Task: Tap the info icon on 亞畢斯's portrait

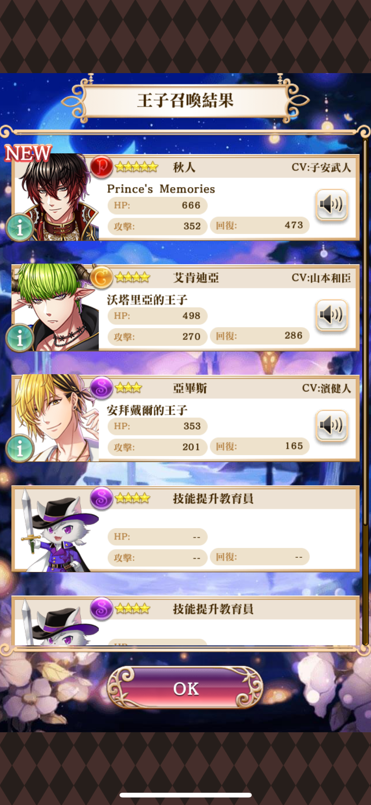Action: (x=20, y=448)
